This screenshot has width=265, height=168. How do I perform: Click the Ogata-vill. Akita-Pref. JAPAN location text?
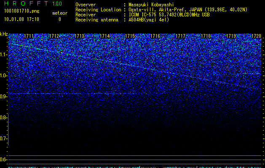coord(188,10)
